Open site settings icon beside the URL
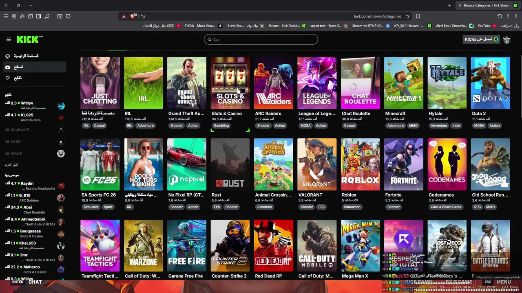This screenshot has width=522, height=293. (407, 16)
